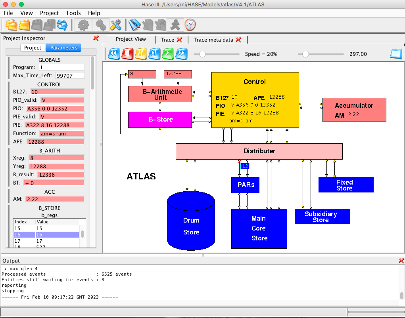405x318 pixels.
Task: Step the animation with the blue step button
Action: pos(154,53)
